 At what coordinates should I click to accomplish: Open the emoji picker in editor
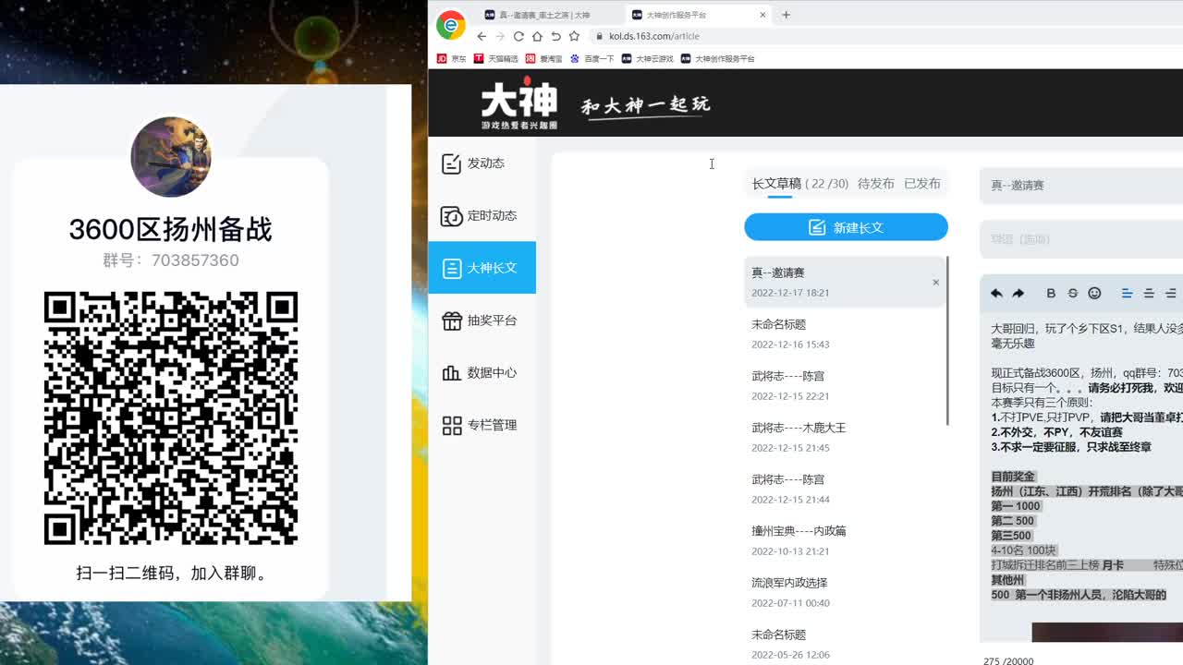coord(1094,293)
